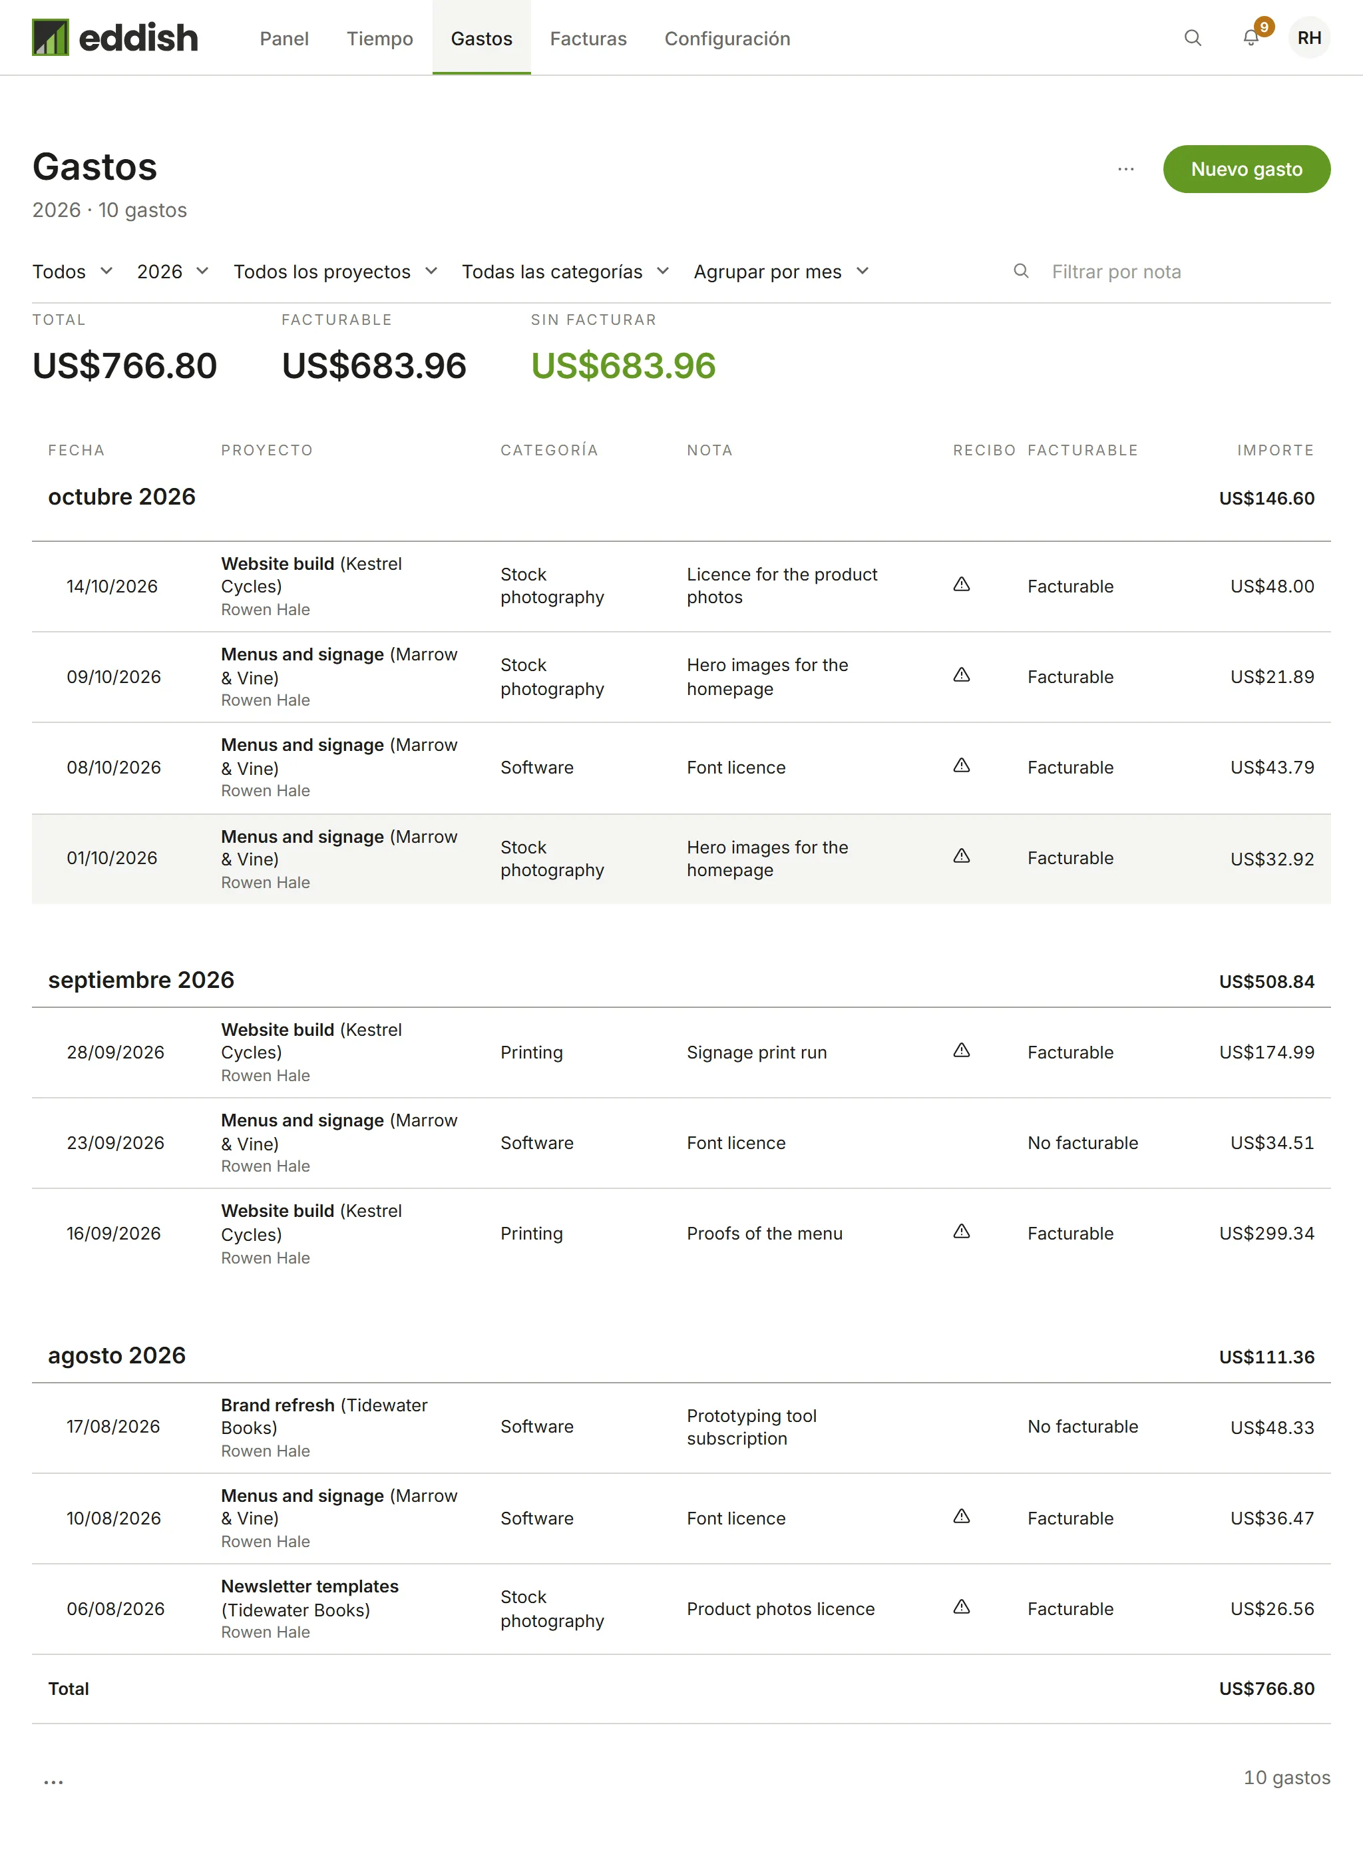Open the RH user avatar menu
Viewport: 1363px width, 1876px height.
(x=1309, y=38)
